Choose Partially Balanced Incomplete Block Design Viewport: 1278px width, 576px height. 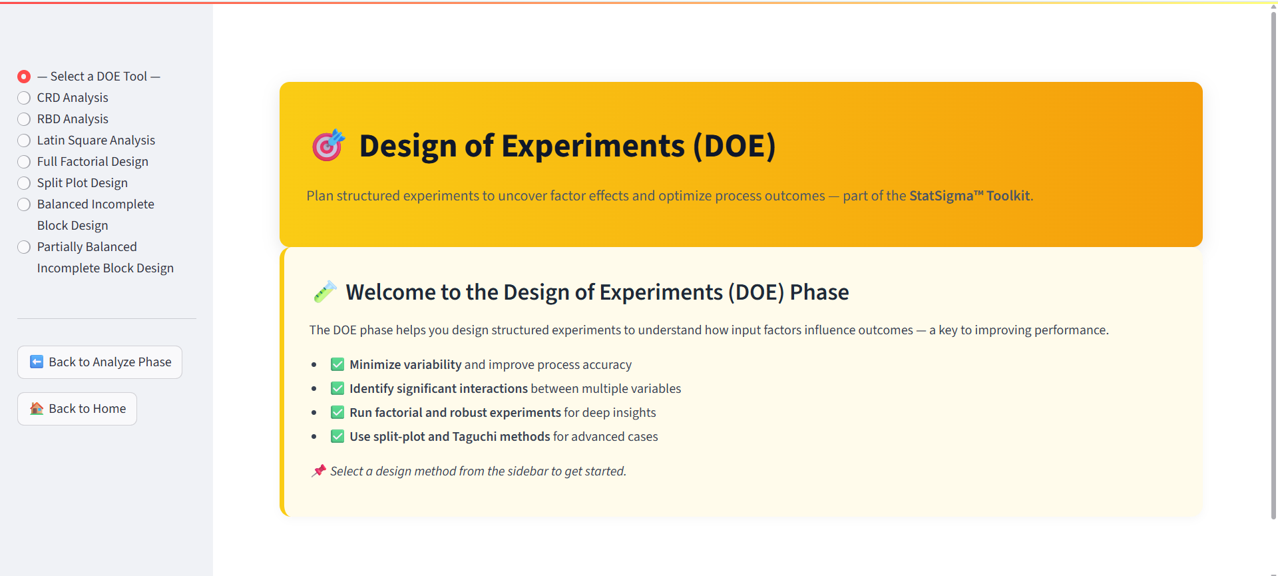(96, 257)
